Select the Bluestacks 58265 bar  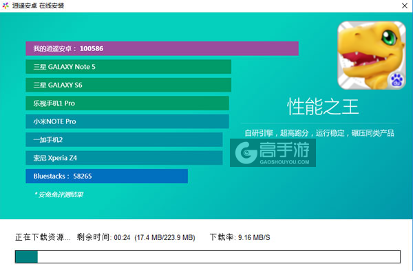[x=107, y=176]
